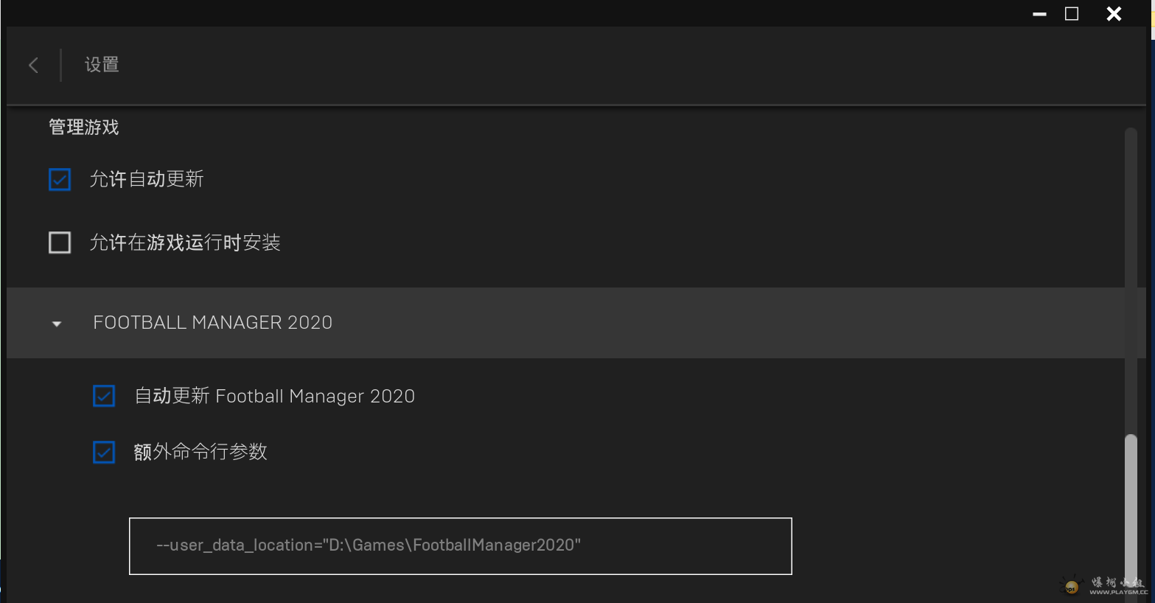
Task: Click the 自动更新 Football Manager 2020 label
Action: tap(274, 396)
